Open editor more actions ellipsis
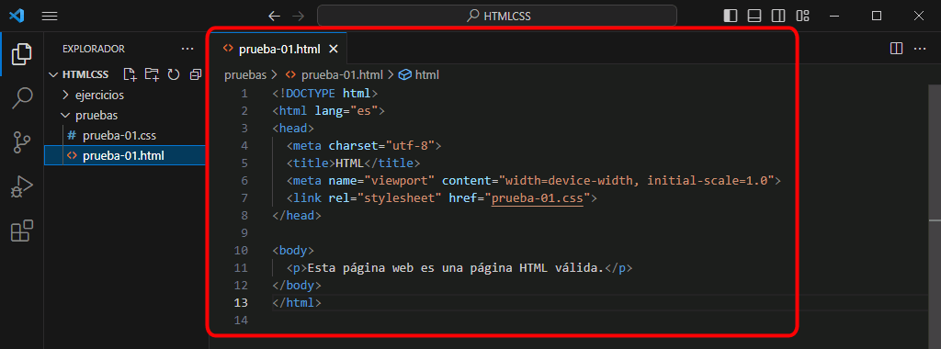The image size is (941, 349). 920,49
